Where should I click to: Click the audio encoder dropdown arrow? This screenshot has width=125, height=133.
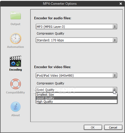click(115, 27)
